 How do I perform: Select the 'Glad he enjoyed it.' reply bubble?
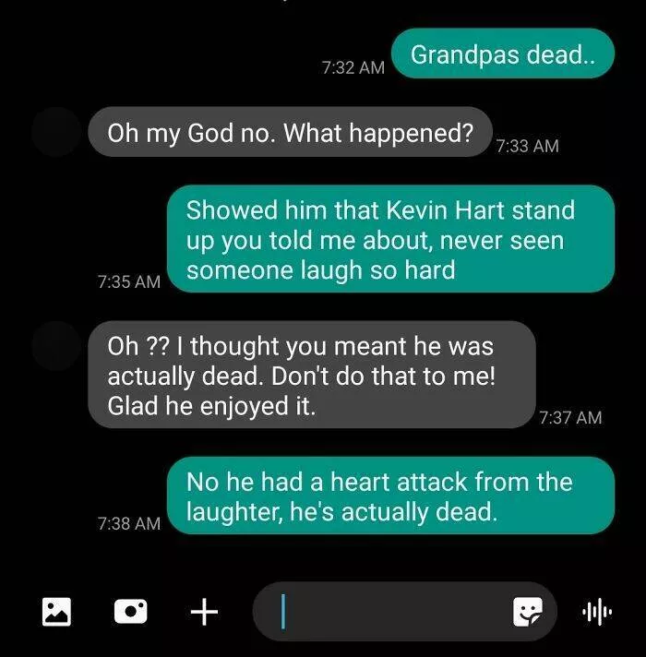click(312, 375)
